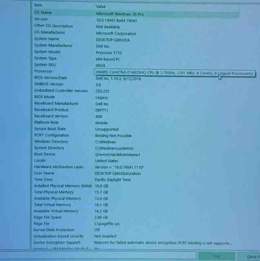Click the \Device\HarddiskVolume1 value
Viewport: 260px width, 261px height.
pos(117,155)
